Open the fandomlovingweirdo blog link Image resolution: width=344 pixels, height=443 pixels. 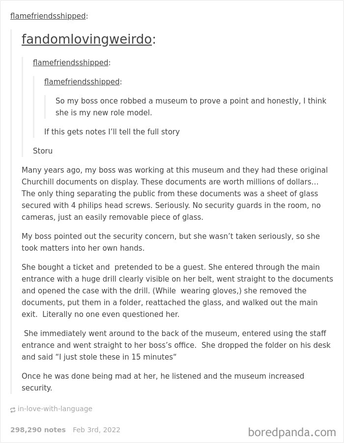click(86, 39)
